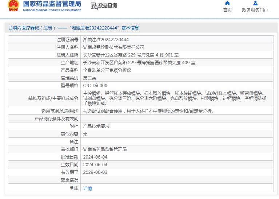This screenshot has width=279, height=199.
Task: Open the 数据查询 header label
Action: pos(107,5)
